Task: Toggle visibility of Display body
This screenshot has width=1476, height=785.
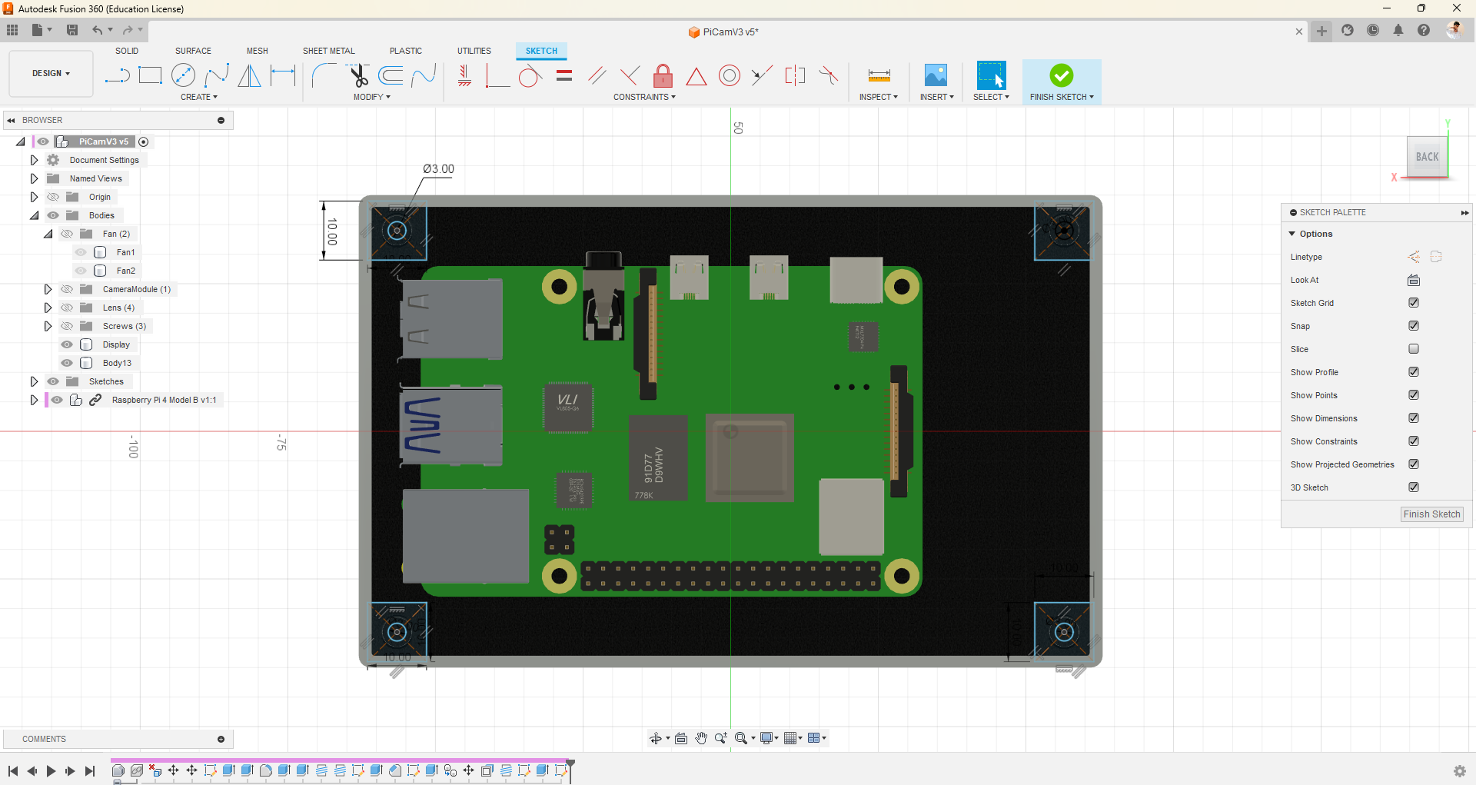Action: 67,344
